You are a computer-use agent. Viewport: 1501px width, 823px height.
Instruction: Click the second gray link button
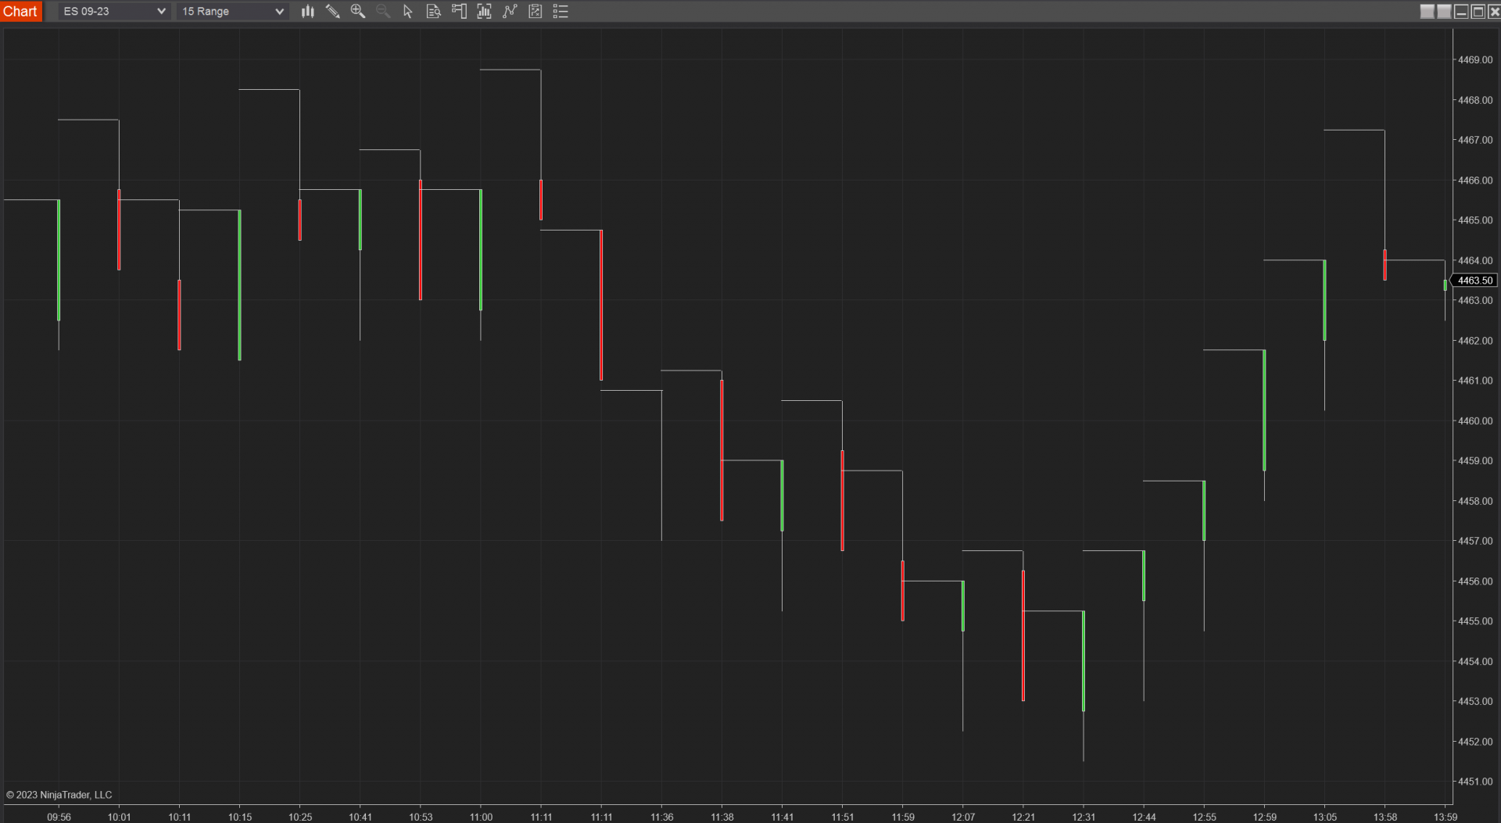tap(1444, 11)
